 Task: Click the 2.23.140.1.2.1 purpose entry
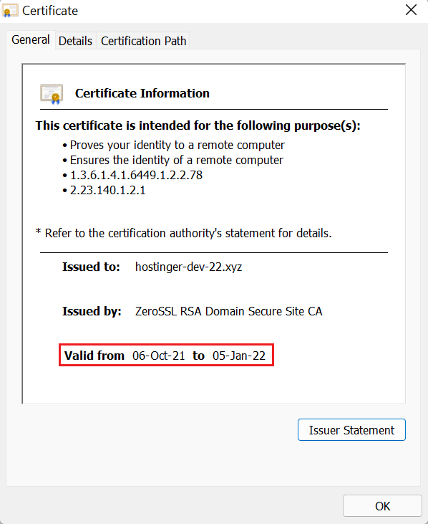[108, 190]
